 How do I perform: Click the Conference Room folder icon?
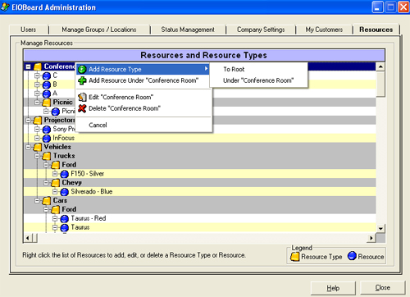pos(38,66)
